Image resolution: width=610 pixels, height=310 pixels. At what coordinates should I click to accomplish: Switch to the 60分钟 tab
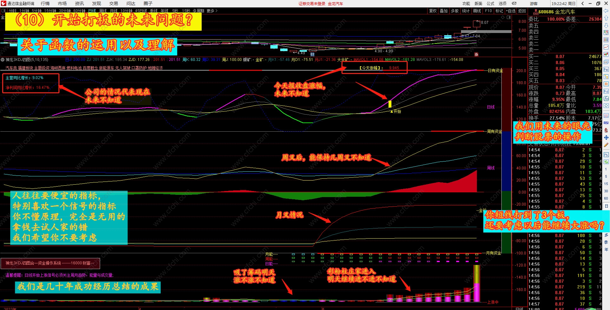tap(79, 11)
